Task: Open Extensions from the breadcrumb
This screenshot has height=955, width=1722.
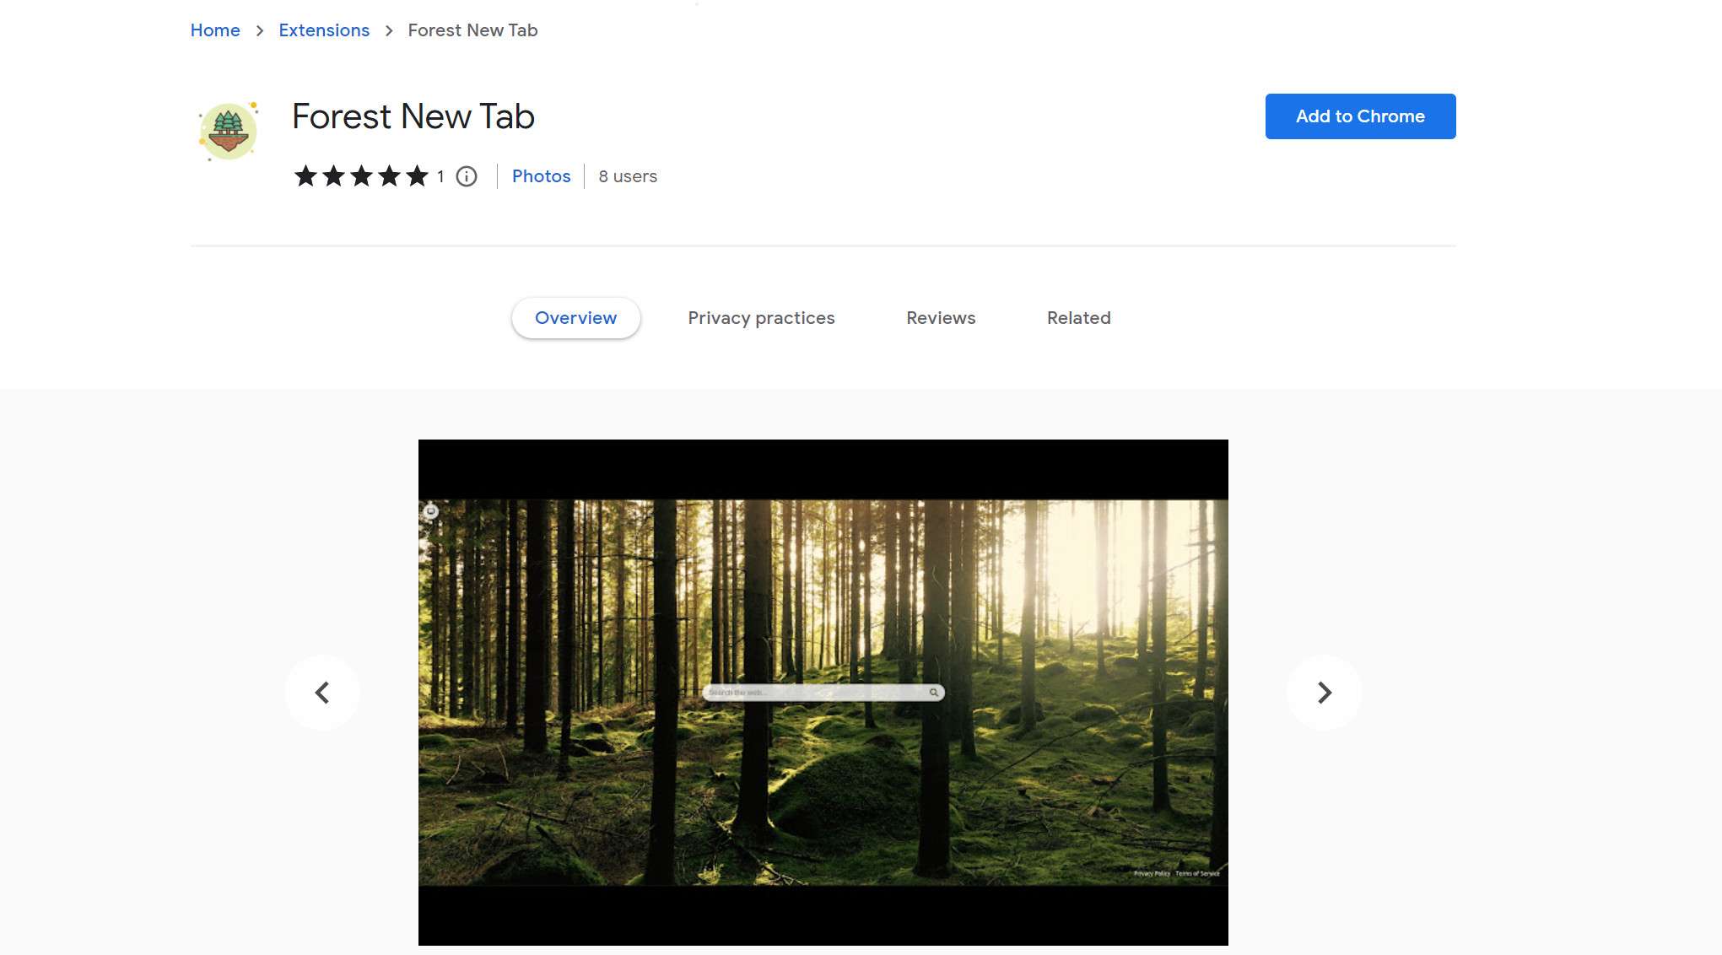Action: (324, 30)
